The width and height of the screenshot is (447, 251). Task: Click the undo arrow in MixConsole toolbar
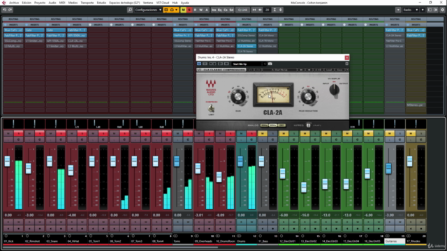tap(5, 10)
